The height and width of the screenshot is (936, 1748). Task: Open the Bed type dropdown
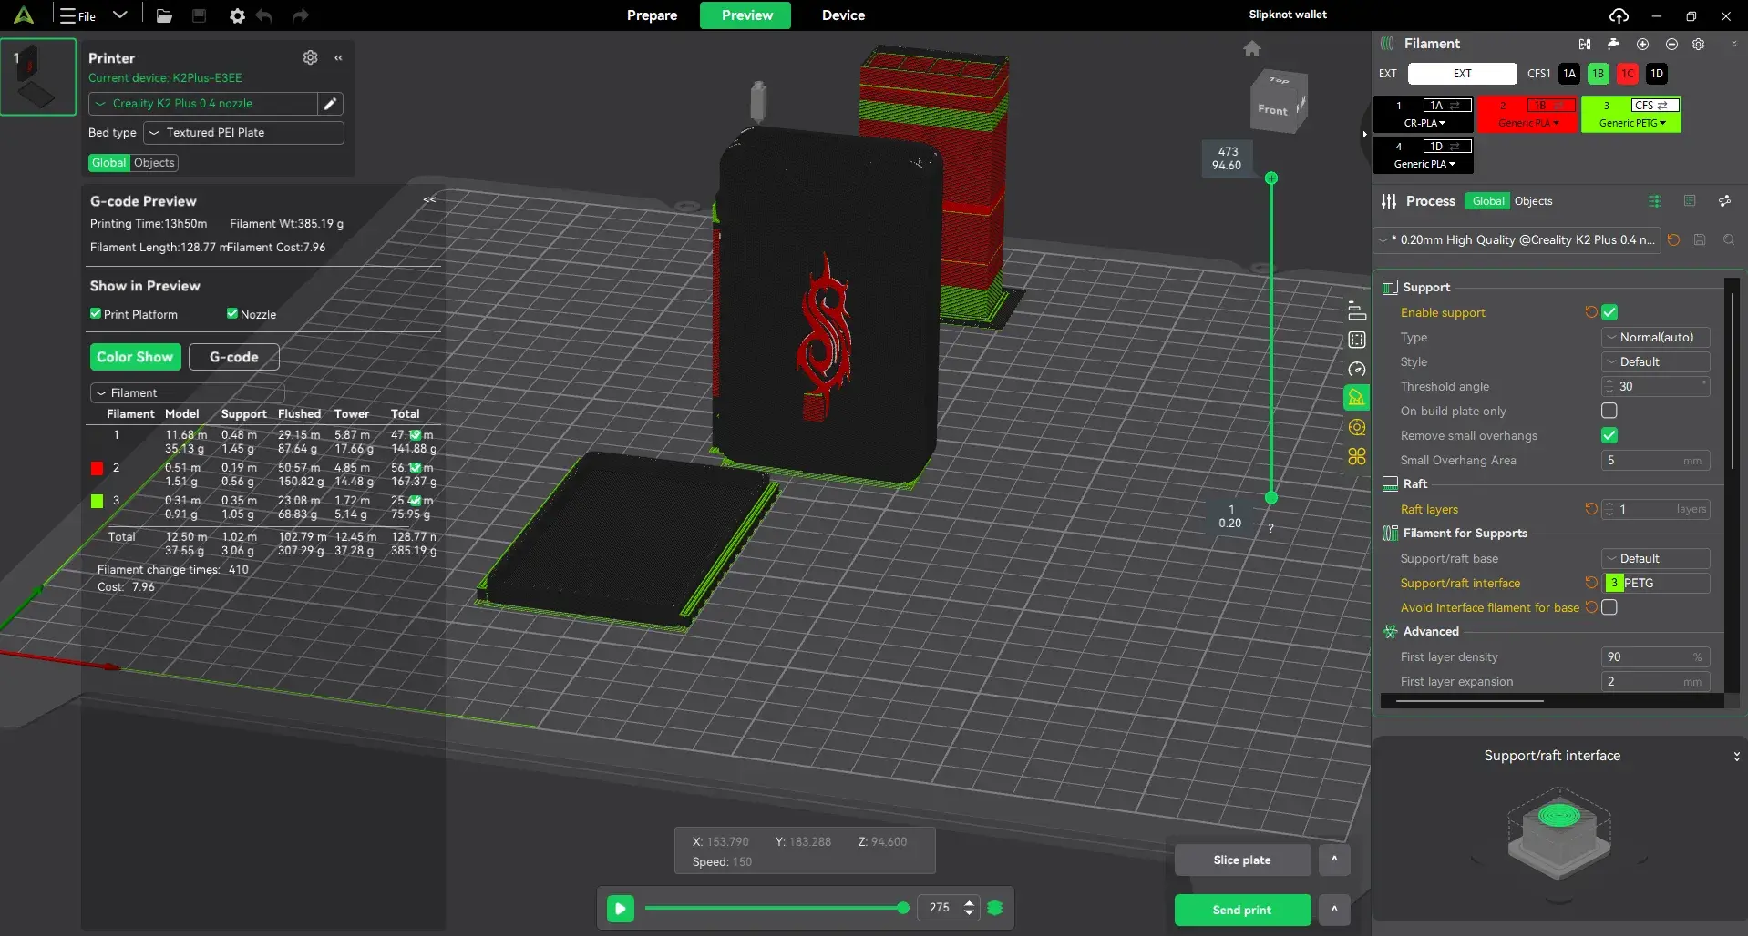[243, 133]
